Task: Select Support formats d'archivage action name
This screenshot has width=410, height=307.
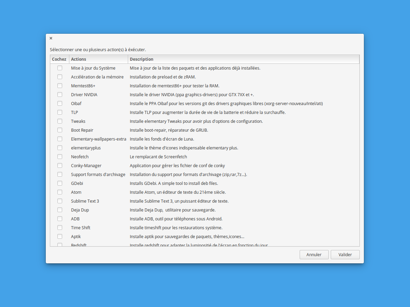Action: (x=98, y=174)
